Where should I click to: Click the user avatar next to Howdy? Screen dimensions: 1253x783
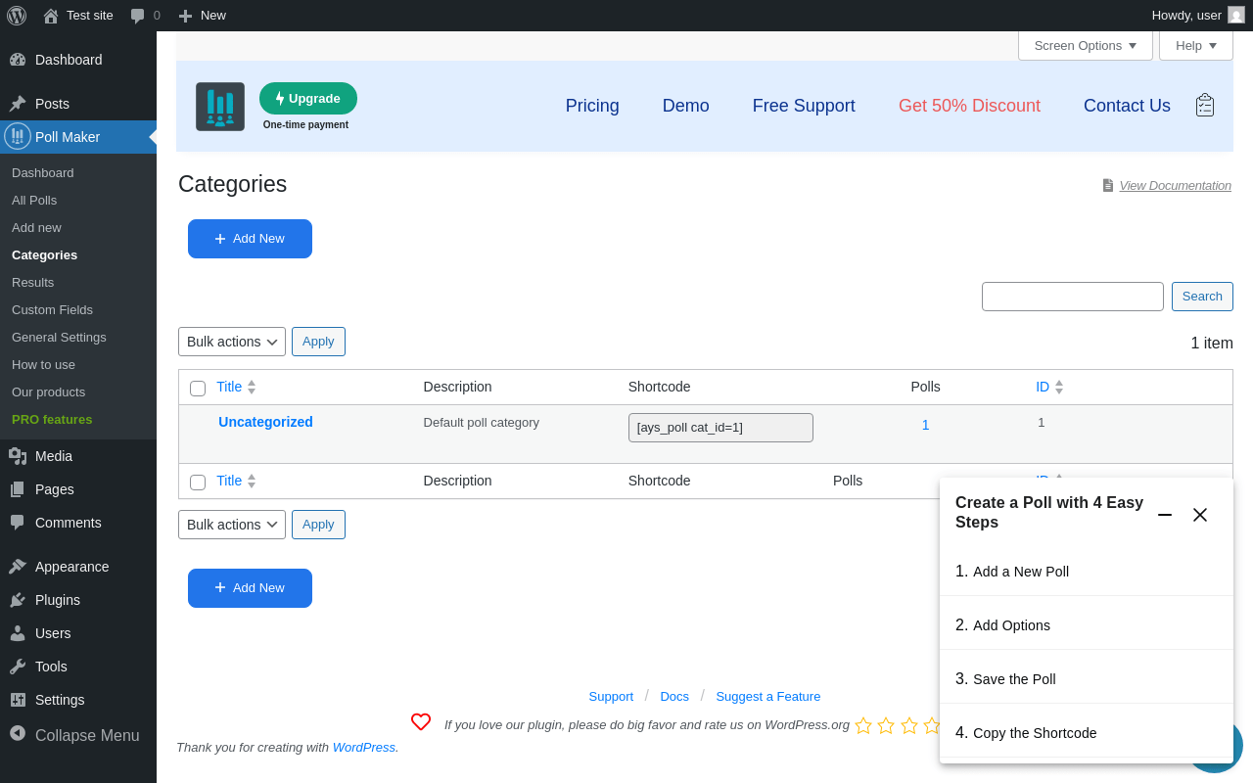tap(1236, 16)
